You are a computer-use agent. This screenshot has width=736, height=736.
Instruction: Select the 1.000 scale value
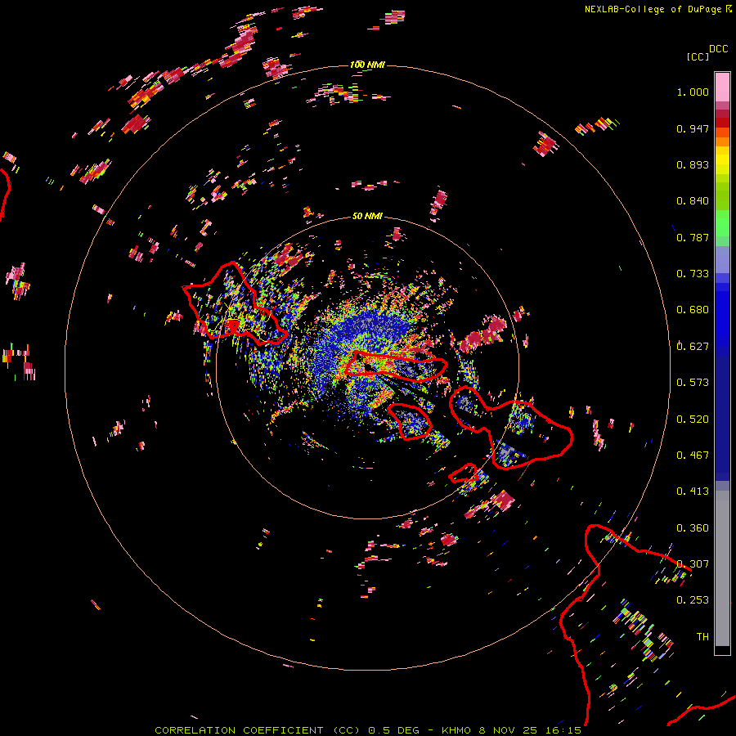693,92
